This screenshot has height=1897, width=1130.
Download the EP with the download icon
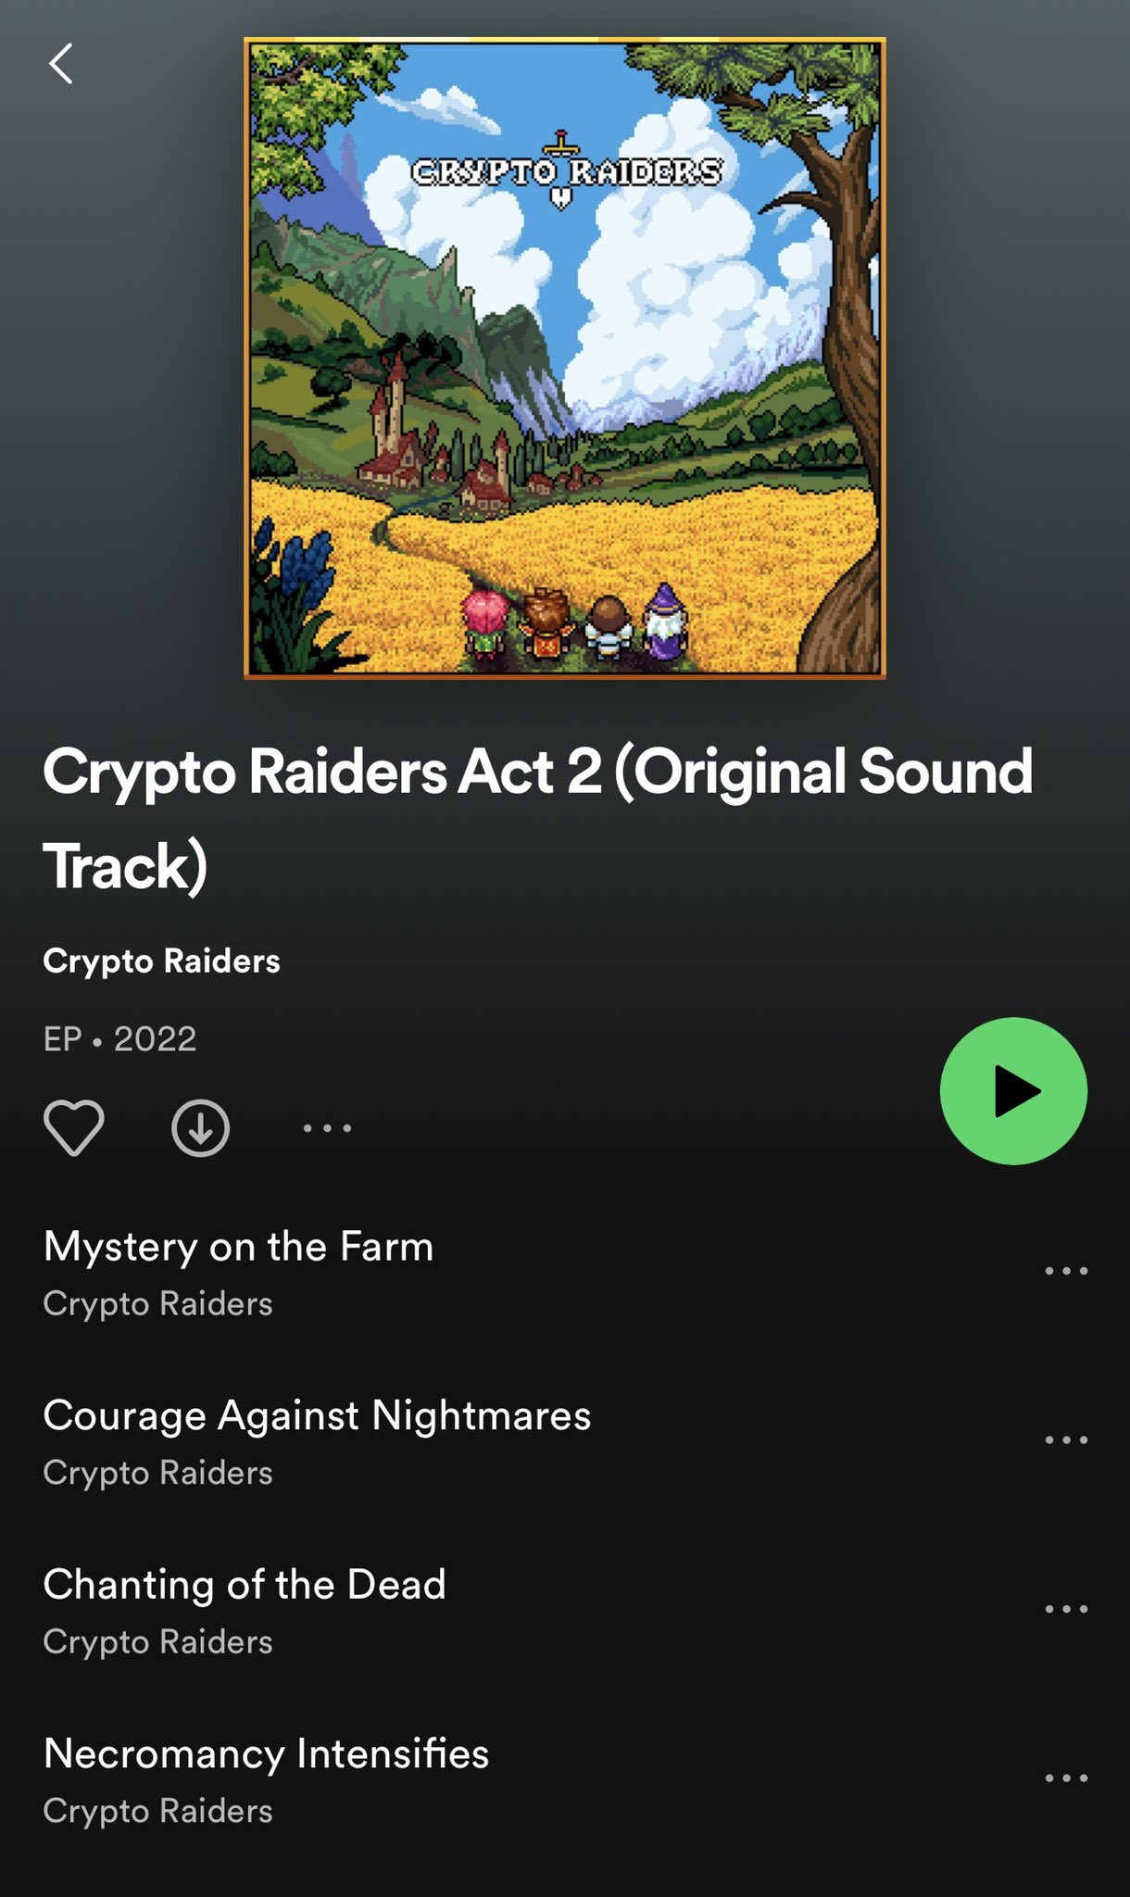point(200,1127)
